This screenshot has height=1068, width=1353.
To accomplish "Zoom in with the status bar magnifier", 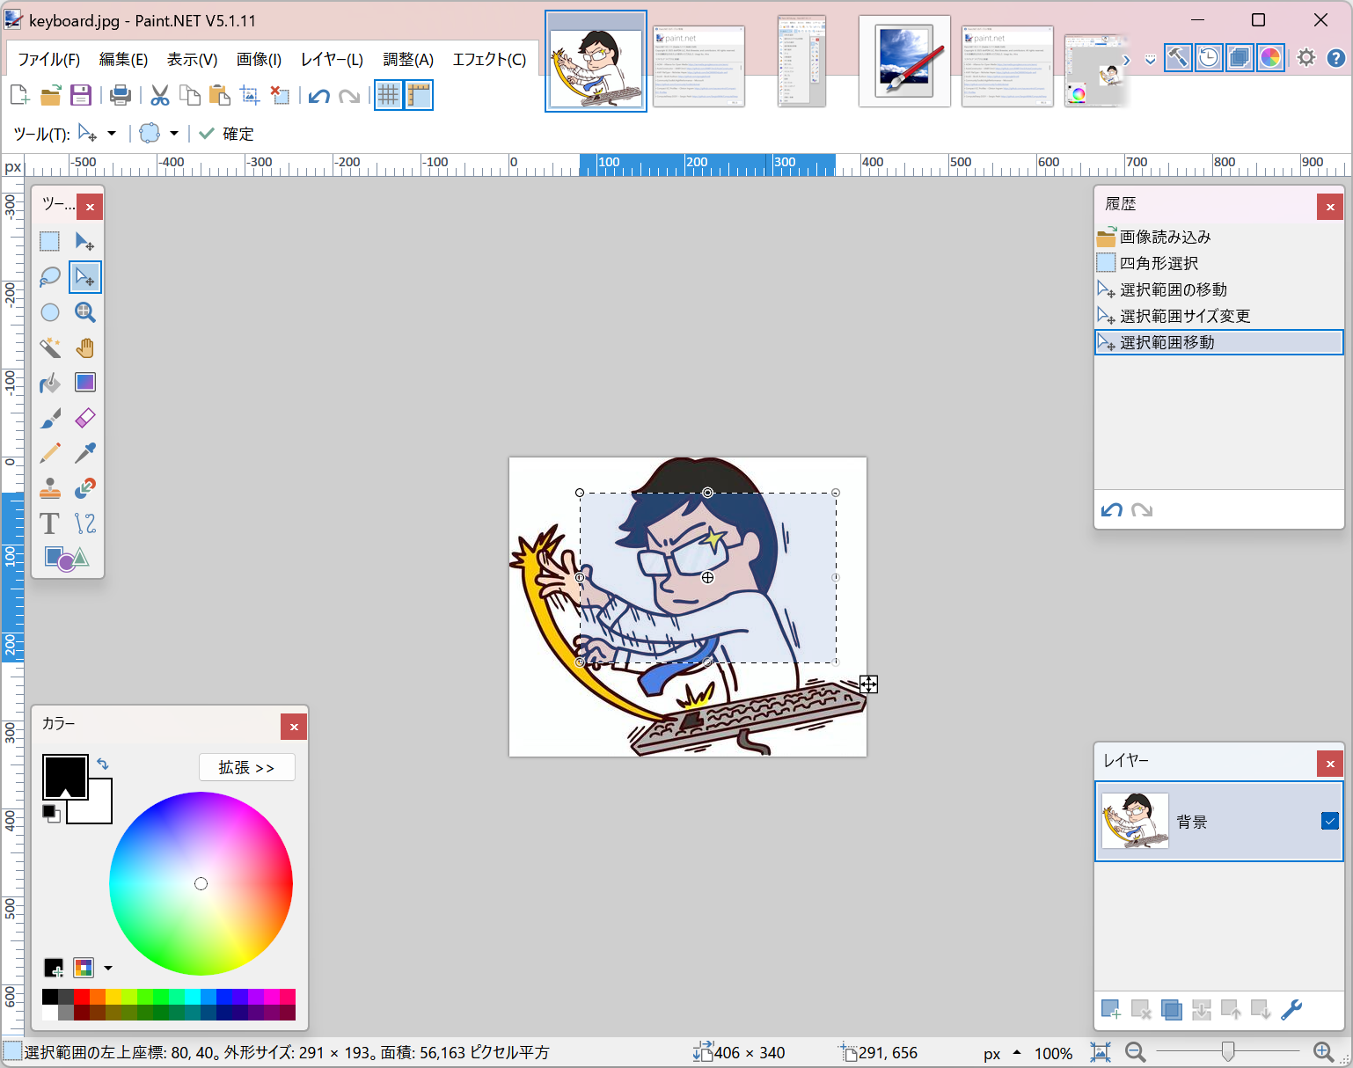I will (x=1323, y=1052).
